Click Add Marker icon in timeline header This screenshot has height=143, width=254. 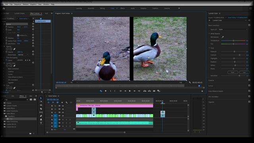click(62, 102)
